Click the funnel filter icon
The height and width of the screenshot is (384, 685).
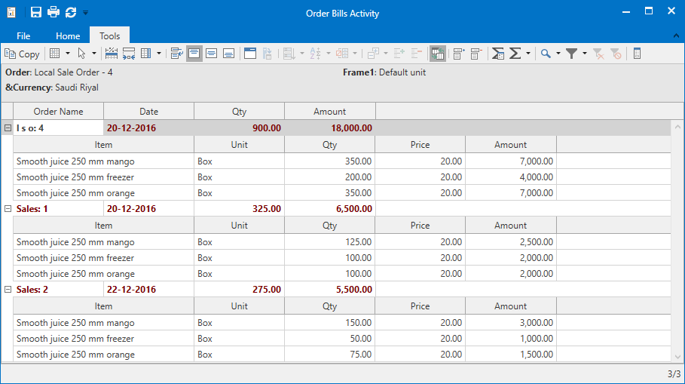click(x=571, y=54)
